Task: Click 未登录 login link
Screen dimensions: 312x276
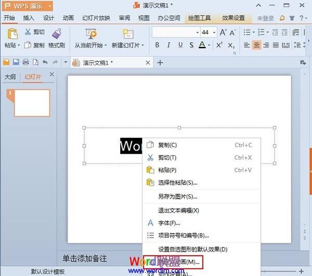Action: pos(265,19)
